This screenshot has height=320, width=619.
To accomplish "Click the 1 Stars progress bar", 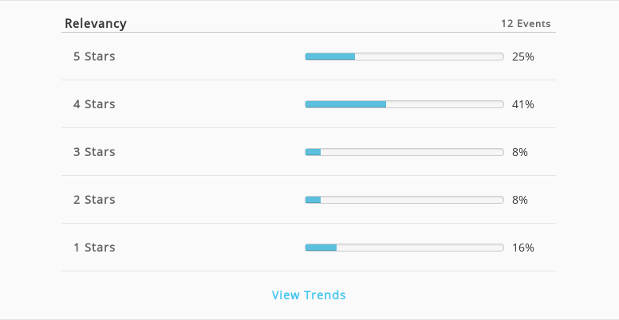I will click(404, 247).
